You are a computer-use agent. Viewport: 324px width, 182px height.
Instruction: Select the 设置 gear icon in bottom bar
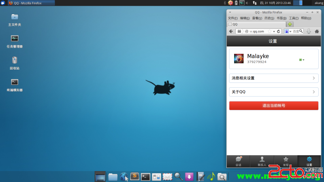point(309,159)
